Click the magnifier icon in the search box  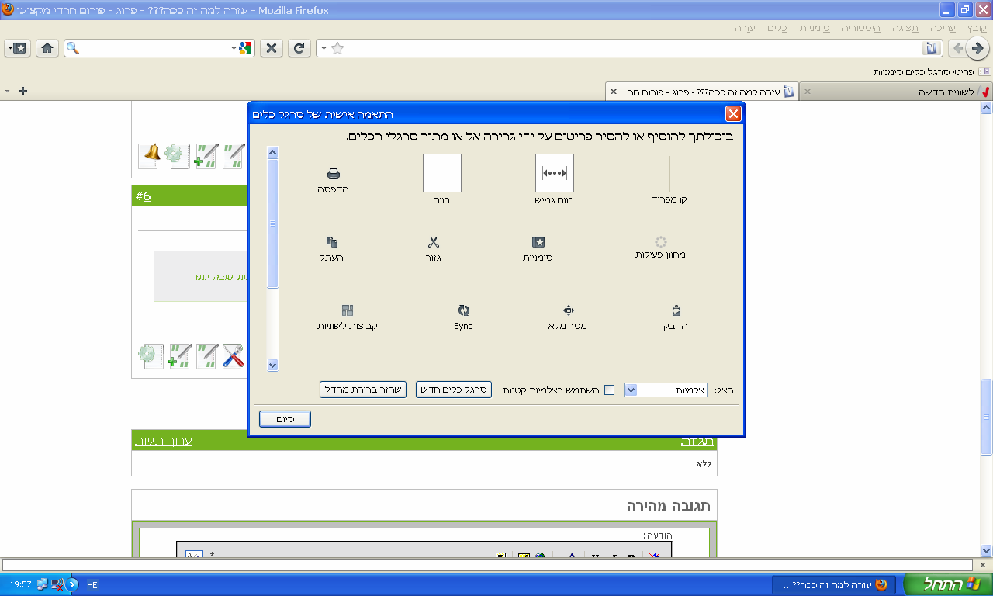coord(73,48)
